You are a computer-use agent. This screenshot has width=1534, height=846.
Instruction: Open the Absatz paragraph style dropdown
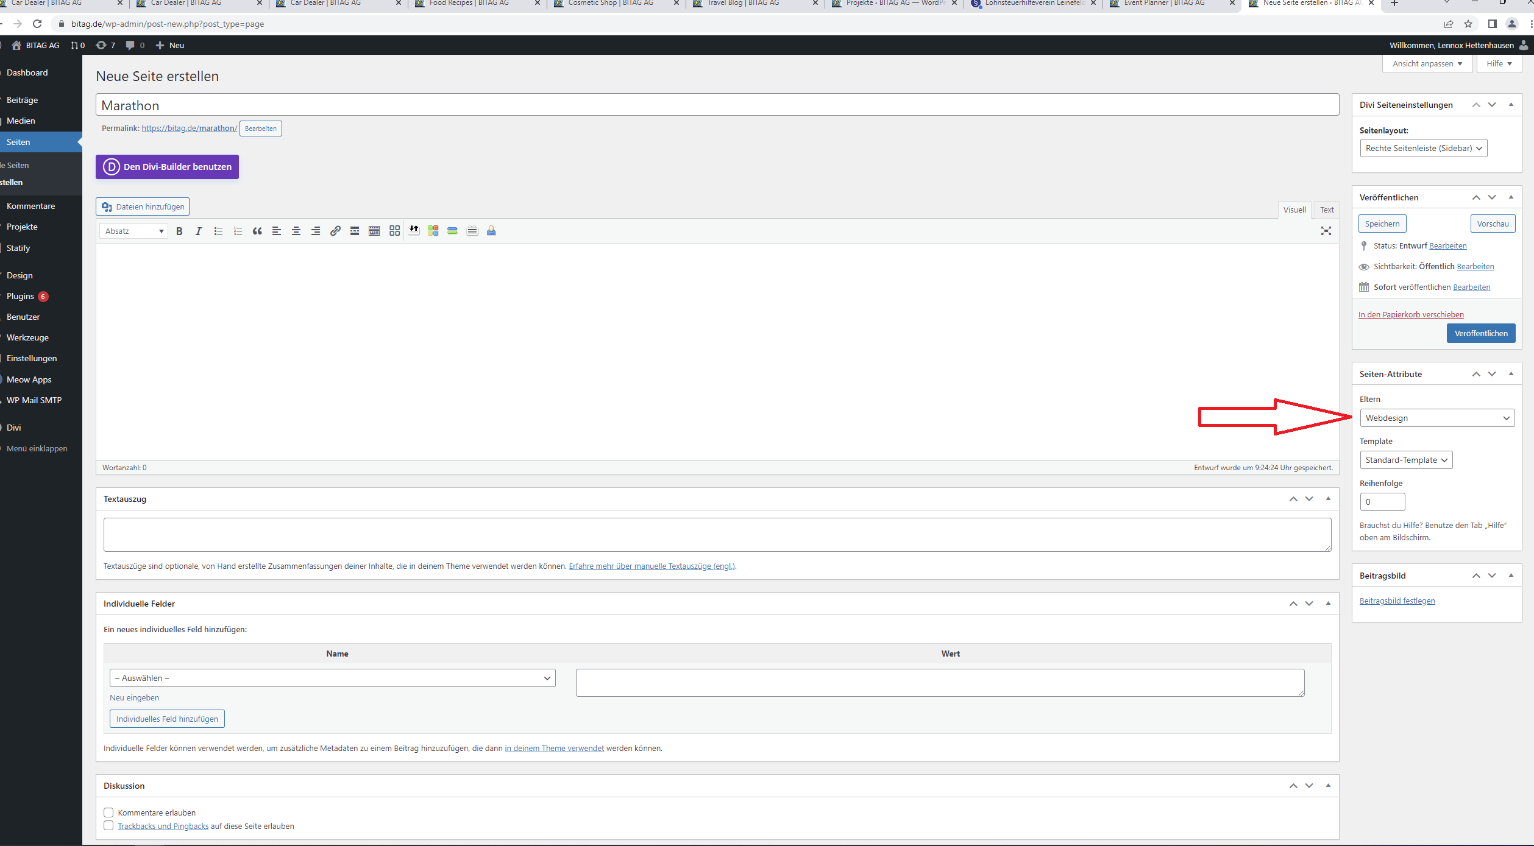coord(133,231)
